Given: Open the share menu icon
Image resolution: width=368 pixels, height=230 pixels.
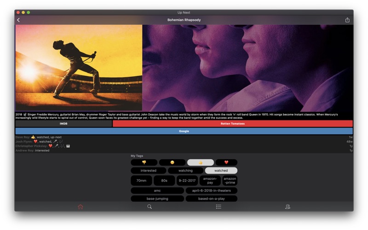Looking at the screenshot, I should (347, 20).
